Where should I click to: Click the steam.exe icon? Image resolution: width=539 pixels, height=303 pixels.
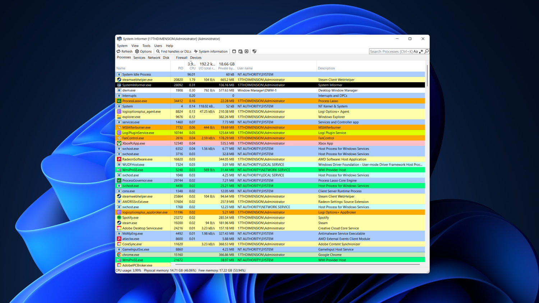coord(119,223)
